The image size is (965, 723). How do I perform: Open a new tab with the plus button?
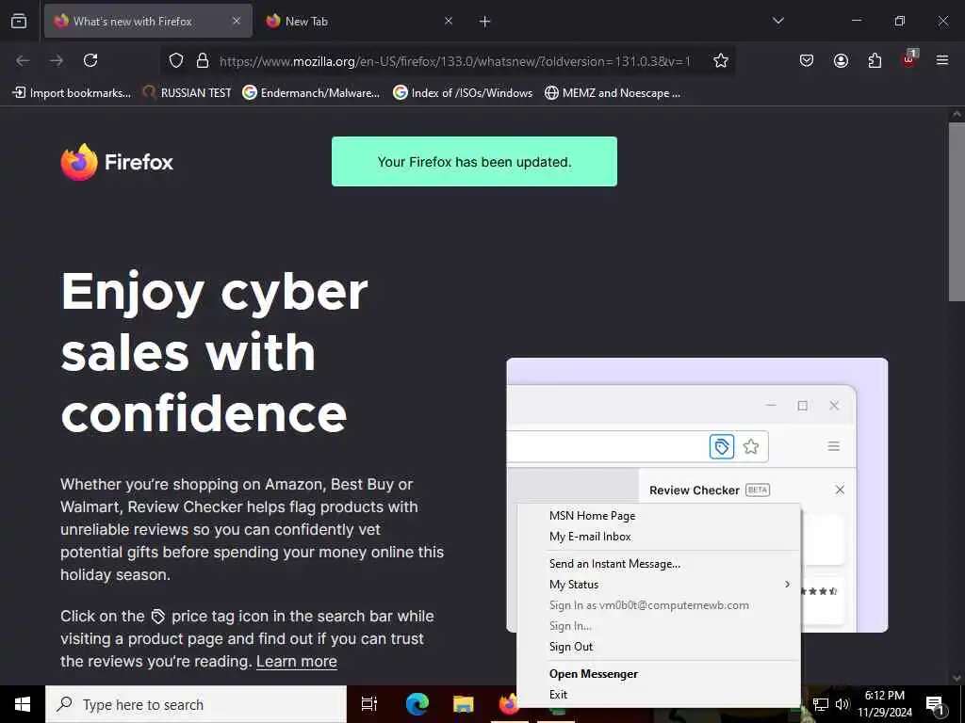click(485, 22)
